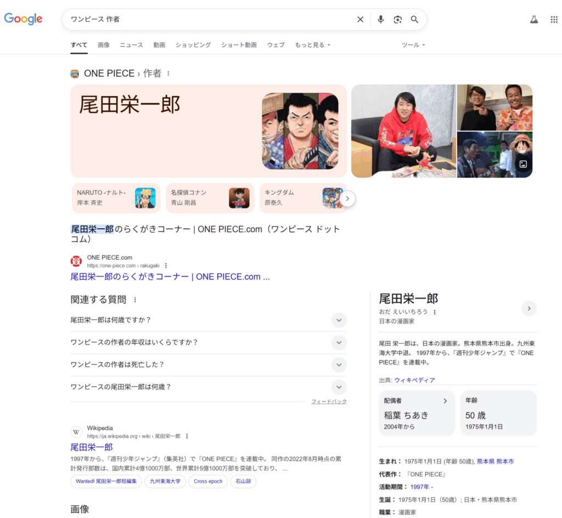Click the magnifying glass search button
Screen dimensions: 562x518
[x=414, y=19]
